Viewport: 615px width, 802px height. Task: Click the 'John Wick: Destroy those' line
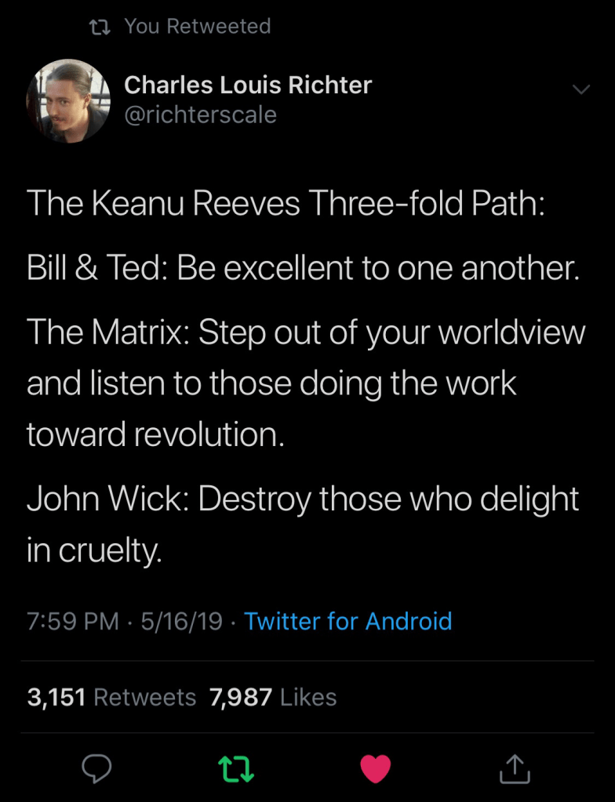tap(303, 499)
